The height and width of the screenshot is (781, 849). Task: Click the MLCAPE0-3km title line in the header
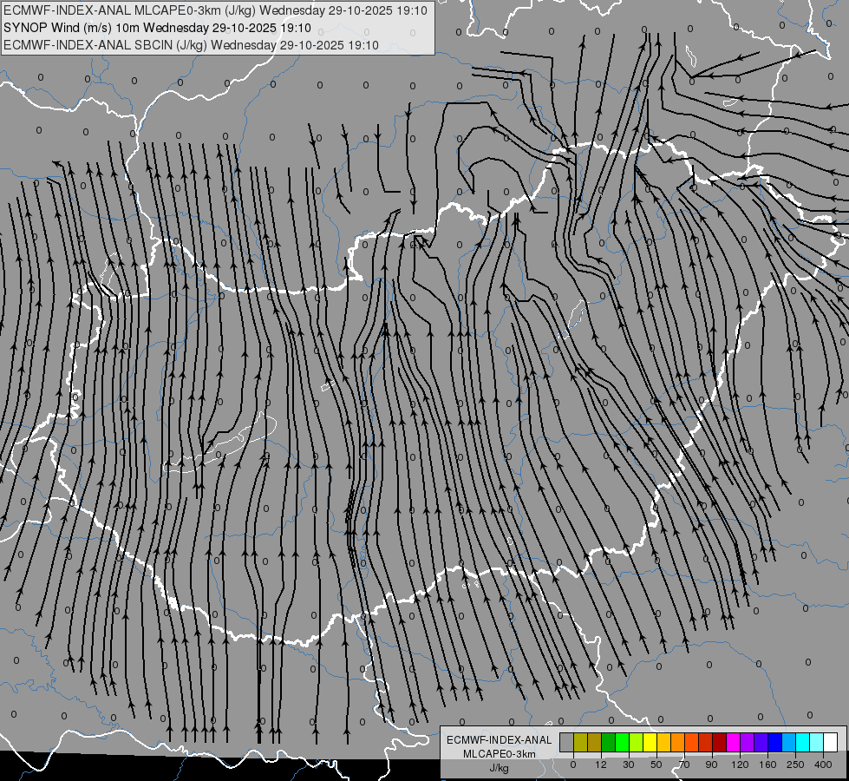pyautogui.click(x=215, y=10)
